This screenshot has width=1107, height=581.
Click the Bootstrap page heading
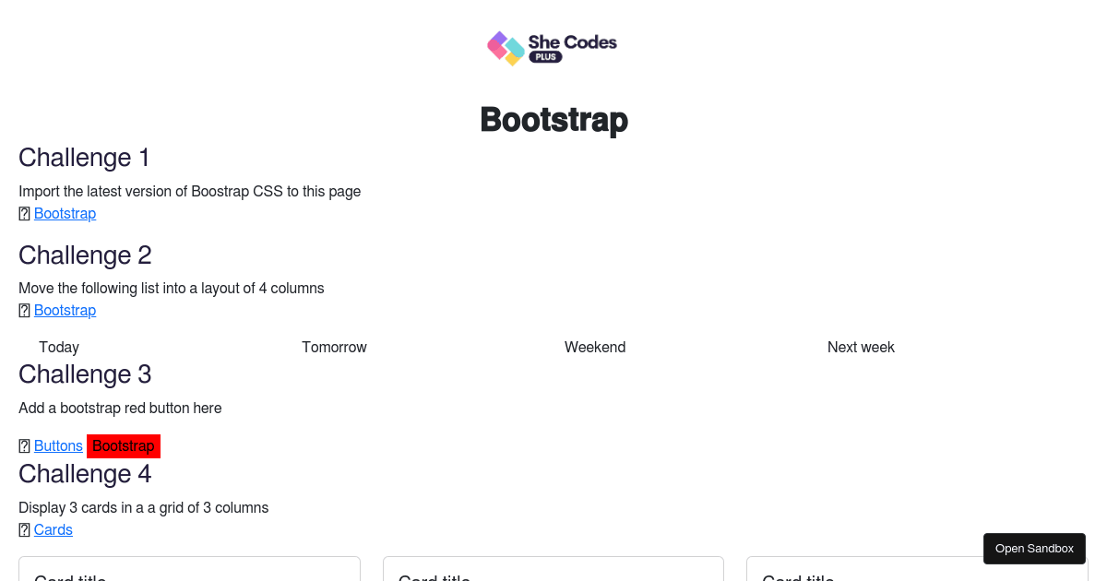coord(553,120)
